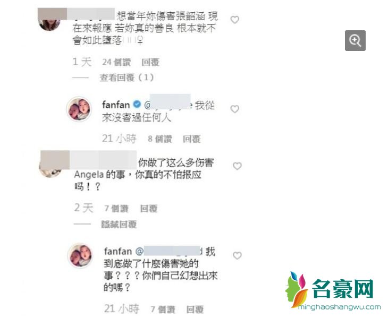Click 回覆 under fanfan's 8-likes reply

191,139
